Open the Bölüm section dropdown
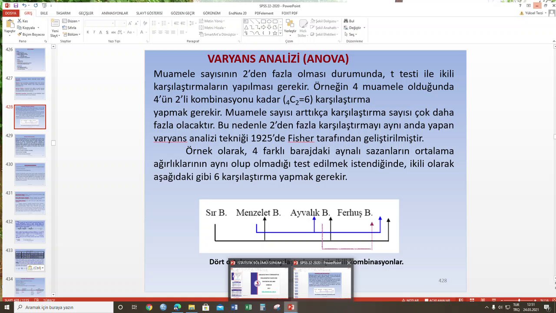This screenshot has width=556, height=313. [71, 34]
